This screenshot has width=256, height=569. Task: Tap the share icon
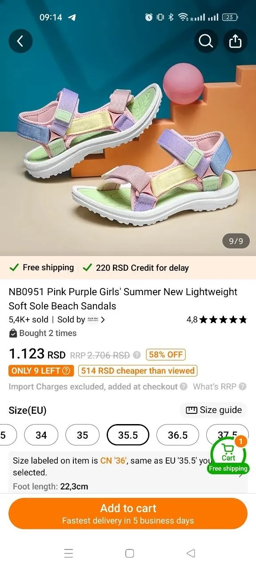tap(235, 41)
